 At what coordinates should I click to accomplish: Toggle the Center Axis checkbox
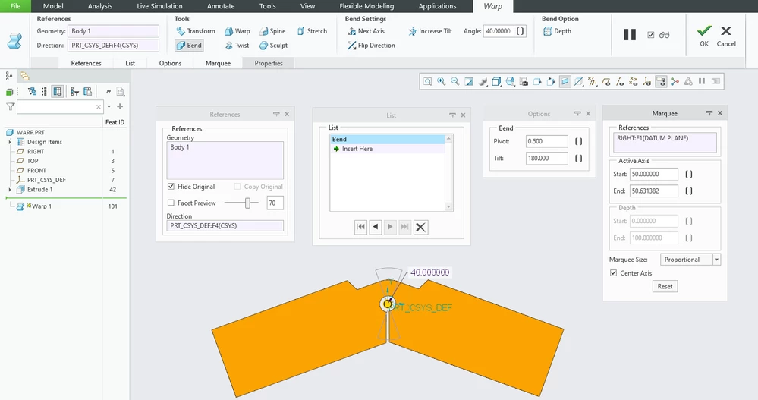click(x=614, y=272)
